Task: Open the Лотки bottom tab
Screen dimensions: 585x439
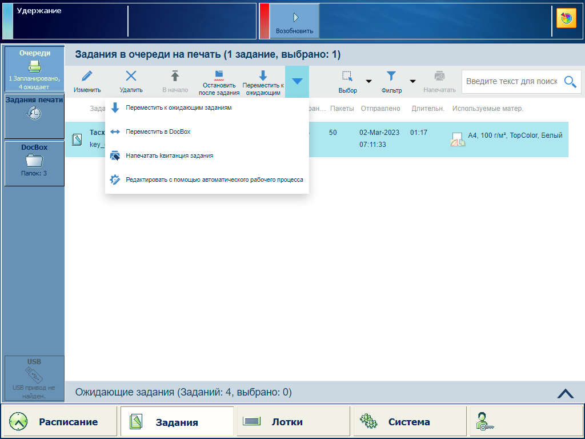Action: point(293,422)
